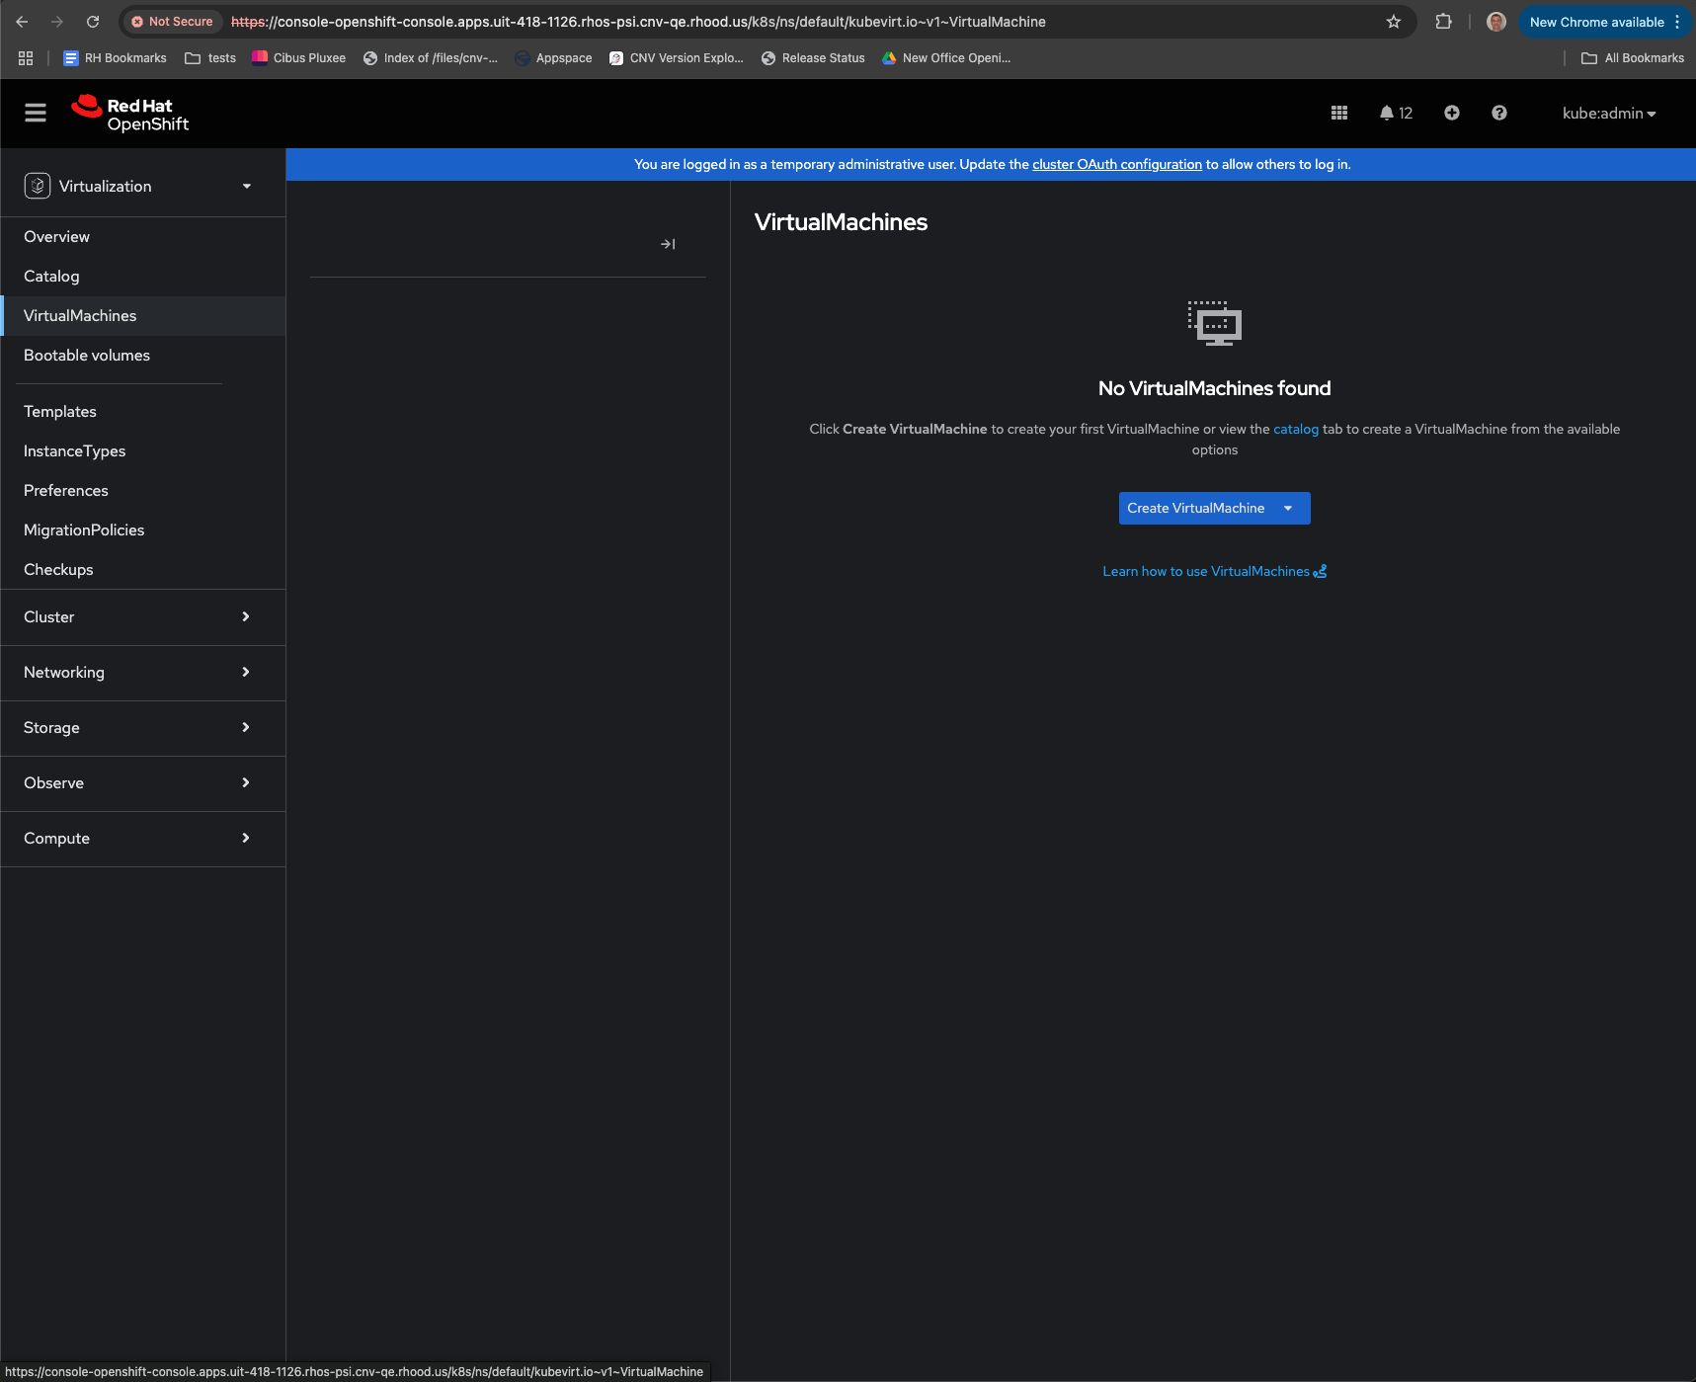Open the Chrome profile avatar

pos(1496,22)
